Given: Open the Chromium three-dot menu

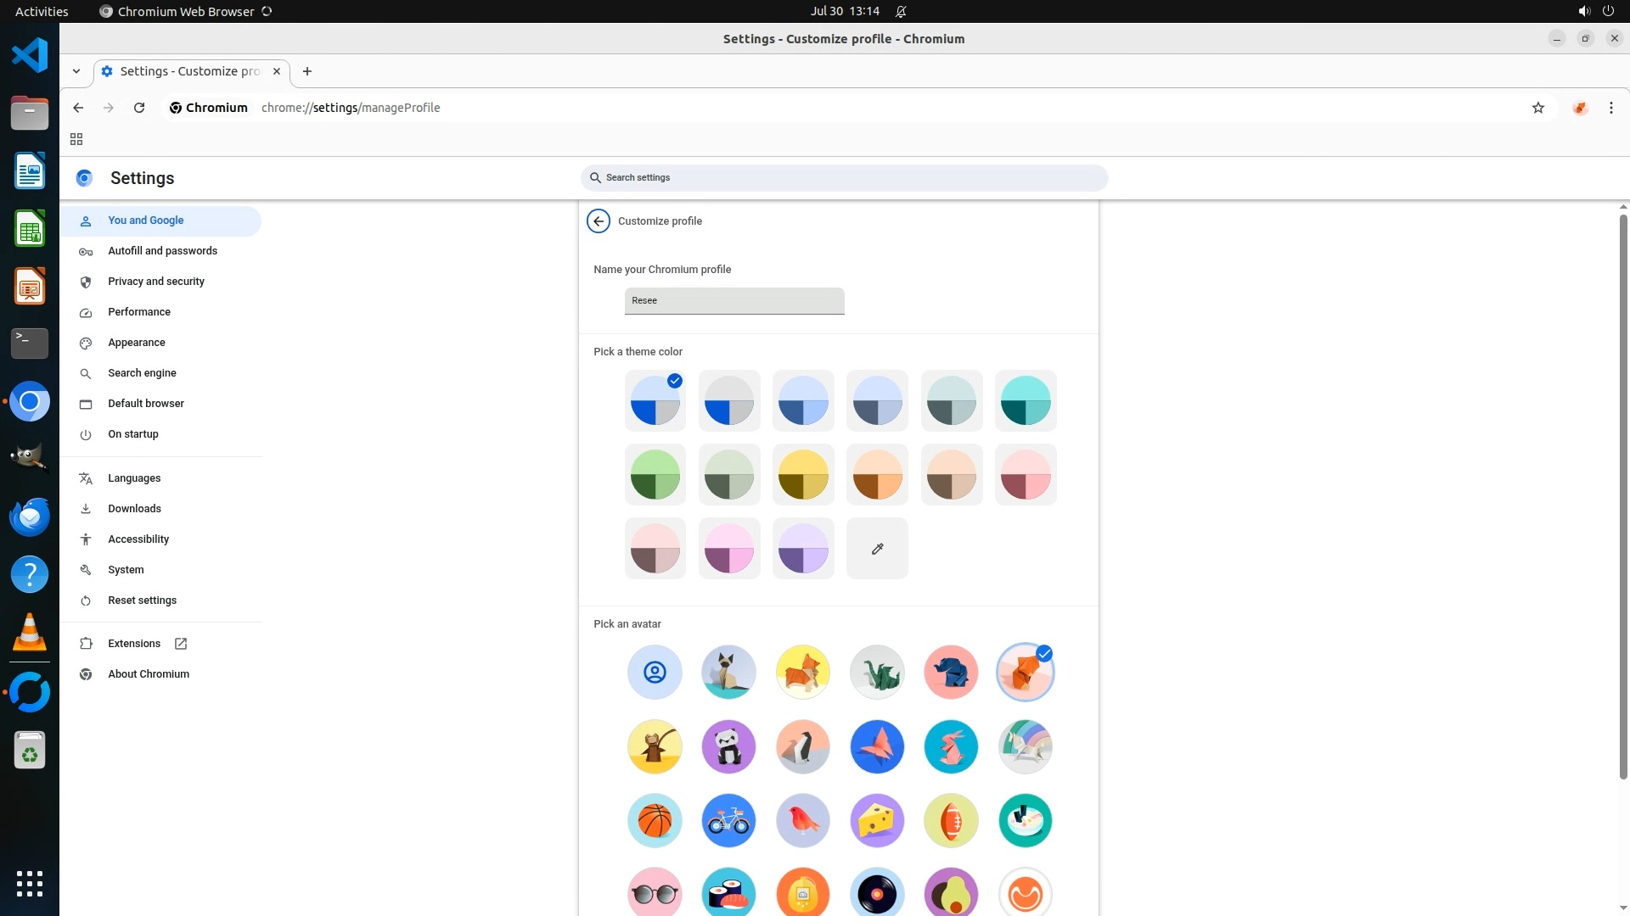Looking at the screenshot, I should click(1610, 108).
